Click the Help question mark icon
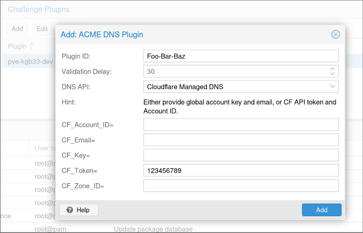 click(x=70, y=210)
